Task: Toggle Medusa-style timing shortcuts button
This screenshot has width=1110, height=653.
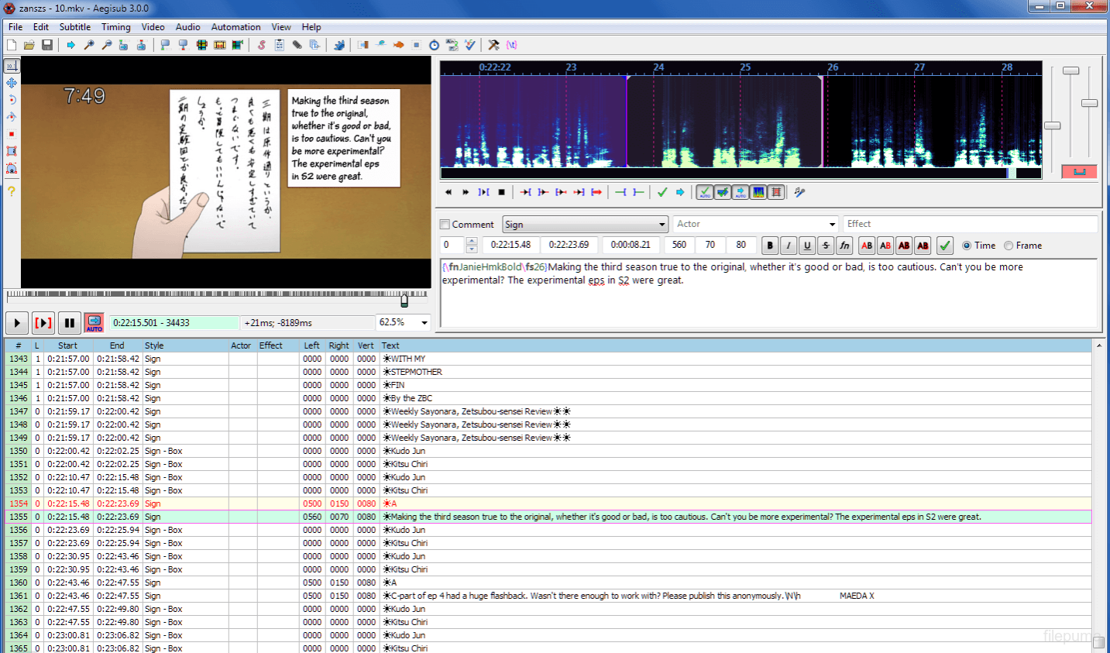Action: pyautogui.click(x=776, y=192)
